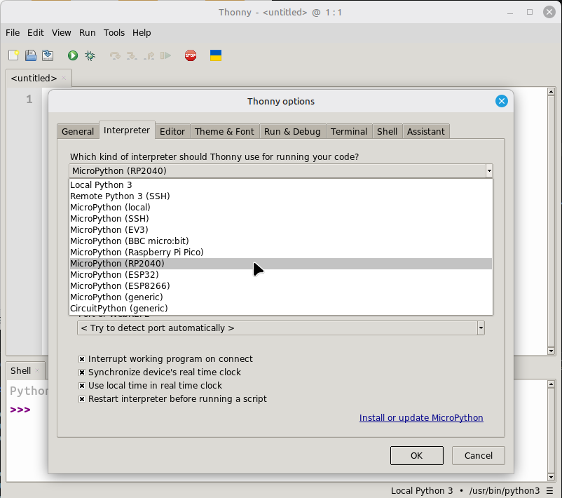Screen dimensions: 562x498
Task: Choose MicroPython (ESP32) option
Action: click(280, 274)
